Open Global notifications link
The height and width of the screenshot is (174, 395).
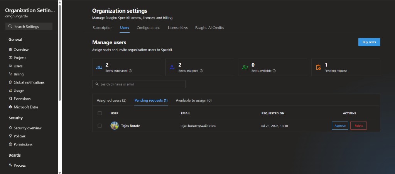pyautogui.click(x=29, y=82)
